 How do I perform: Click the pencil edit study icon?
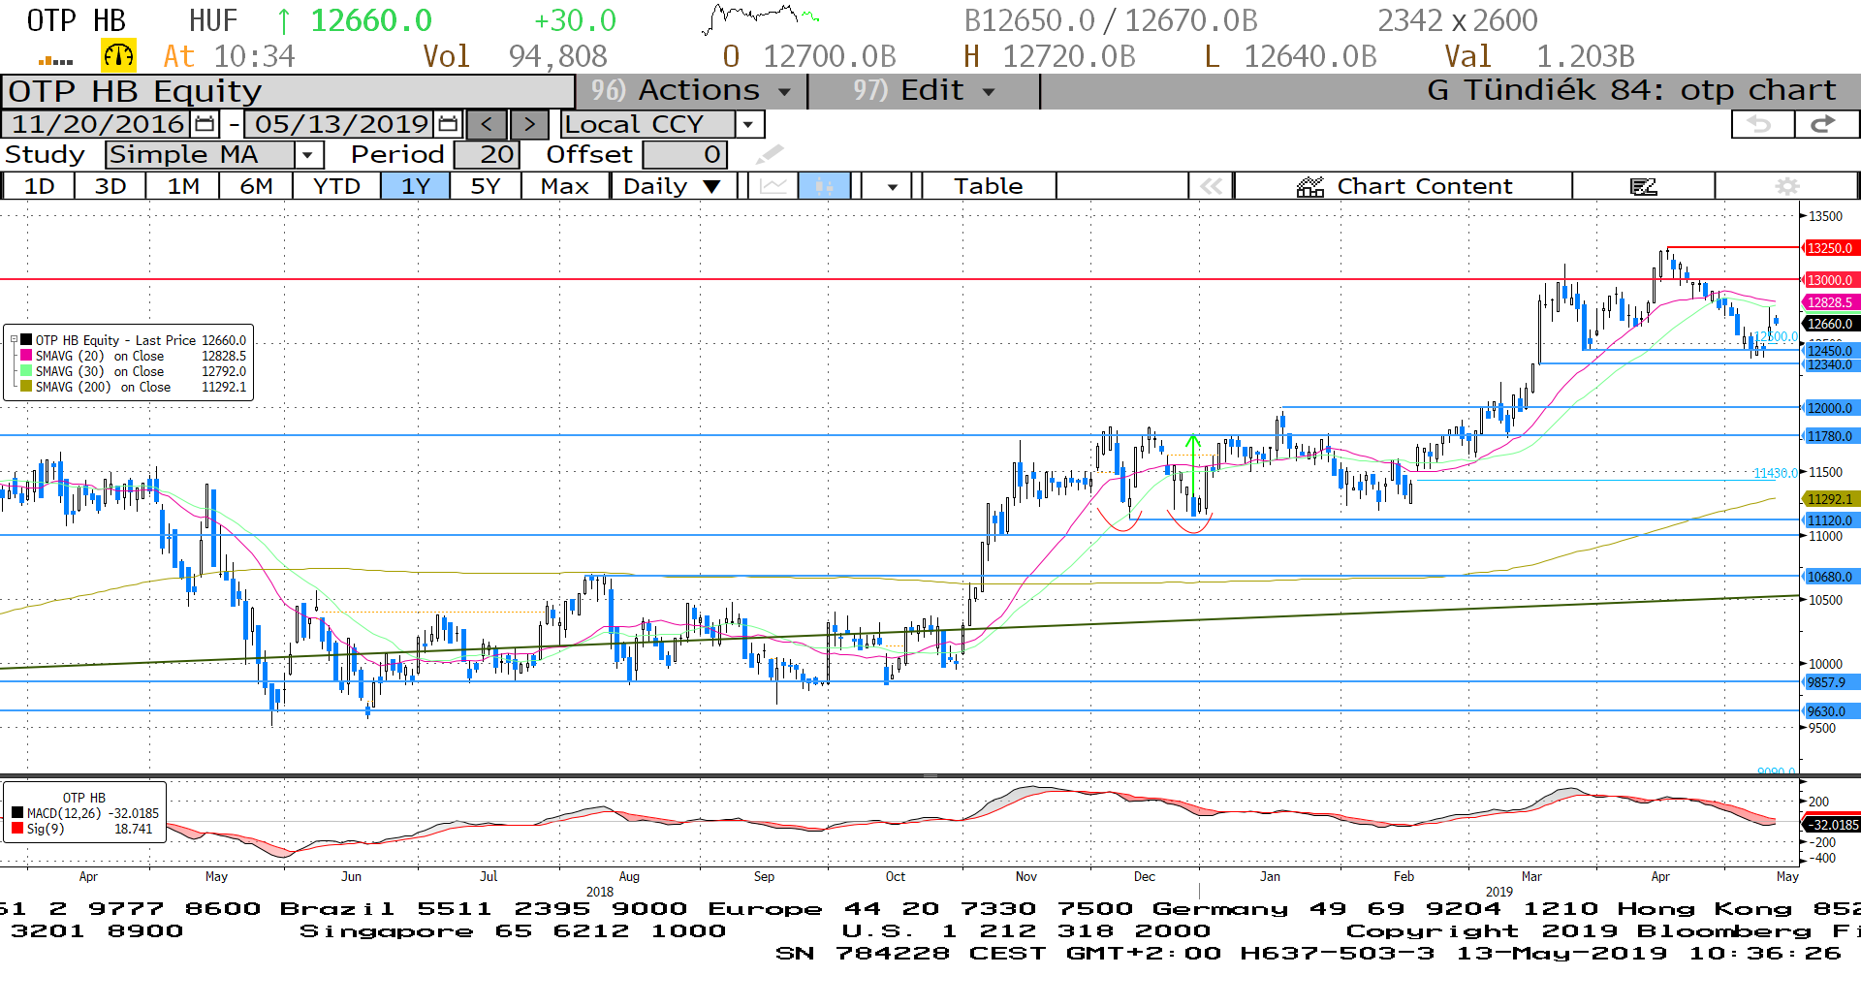(x=770, y=154)
